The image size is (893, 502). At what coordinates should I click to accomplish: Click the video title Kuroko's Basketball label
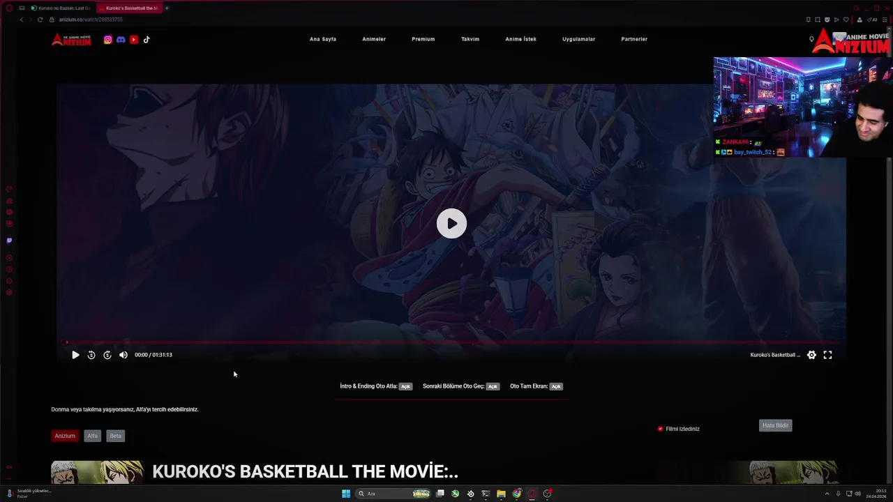click(775, 355)
